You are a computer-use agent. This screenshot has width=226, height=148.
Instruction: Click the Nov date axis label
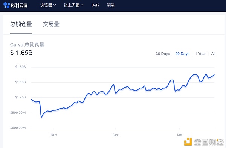(54, 135)
